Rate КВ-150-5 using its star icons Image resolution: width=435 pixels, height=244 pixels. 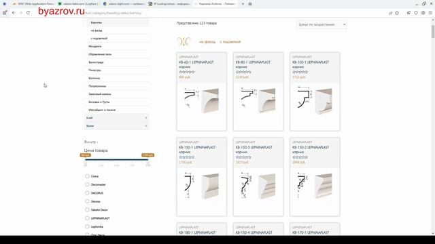(x=243, y=157)
